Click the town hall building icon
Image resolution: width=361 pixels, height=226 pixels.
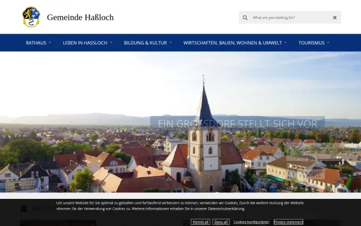click(x=23, y=209)
